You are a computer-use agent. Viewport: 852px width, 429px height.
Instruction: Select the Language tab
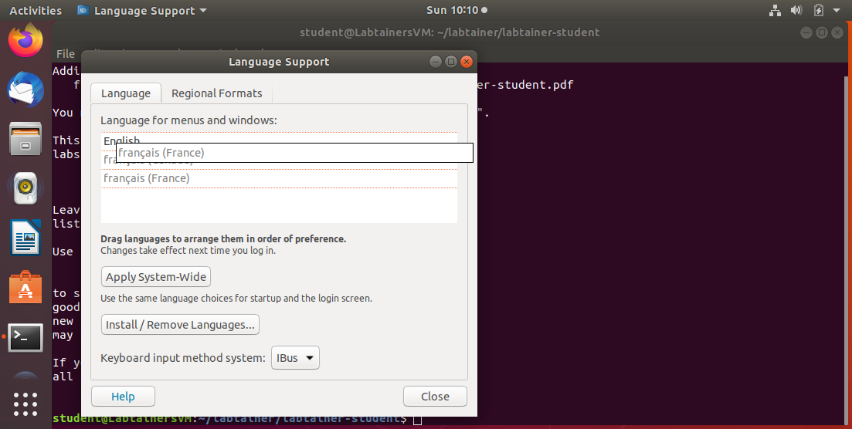126,93
